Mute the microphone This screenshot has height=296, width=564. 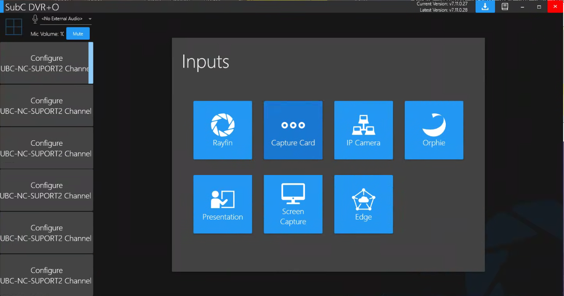pyautogui.click(x=78, y=34)
